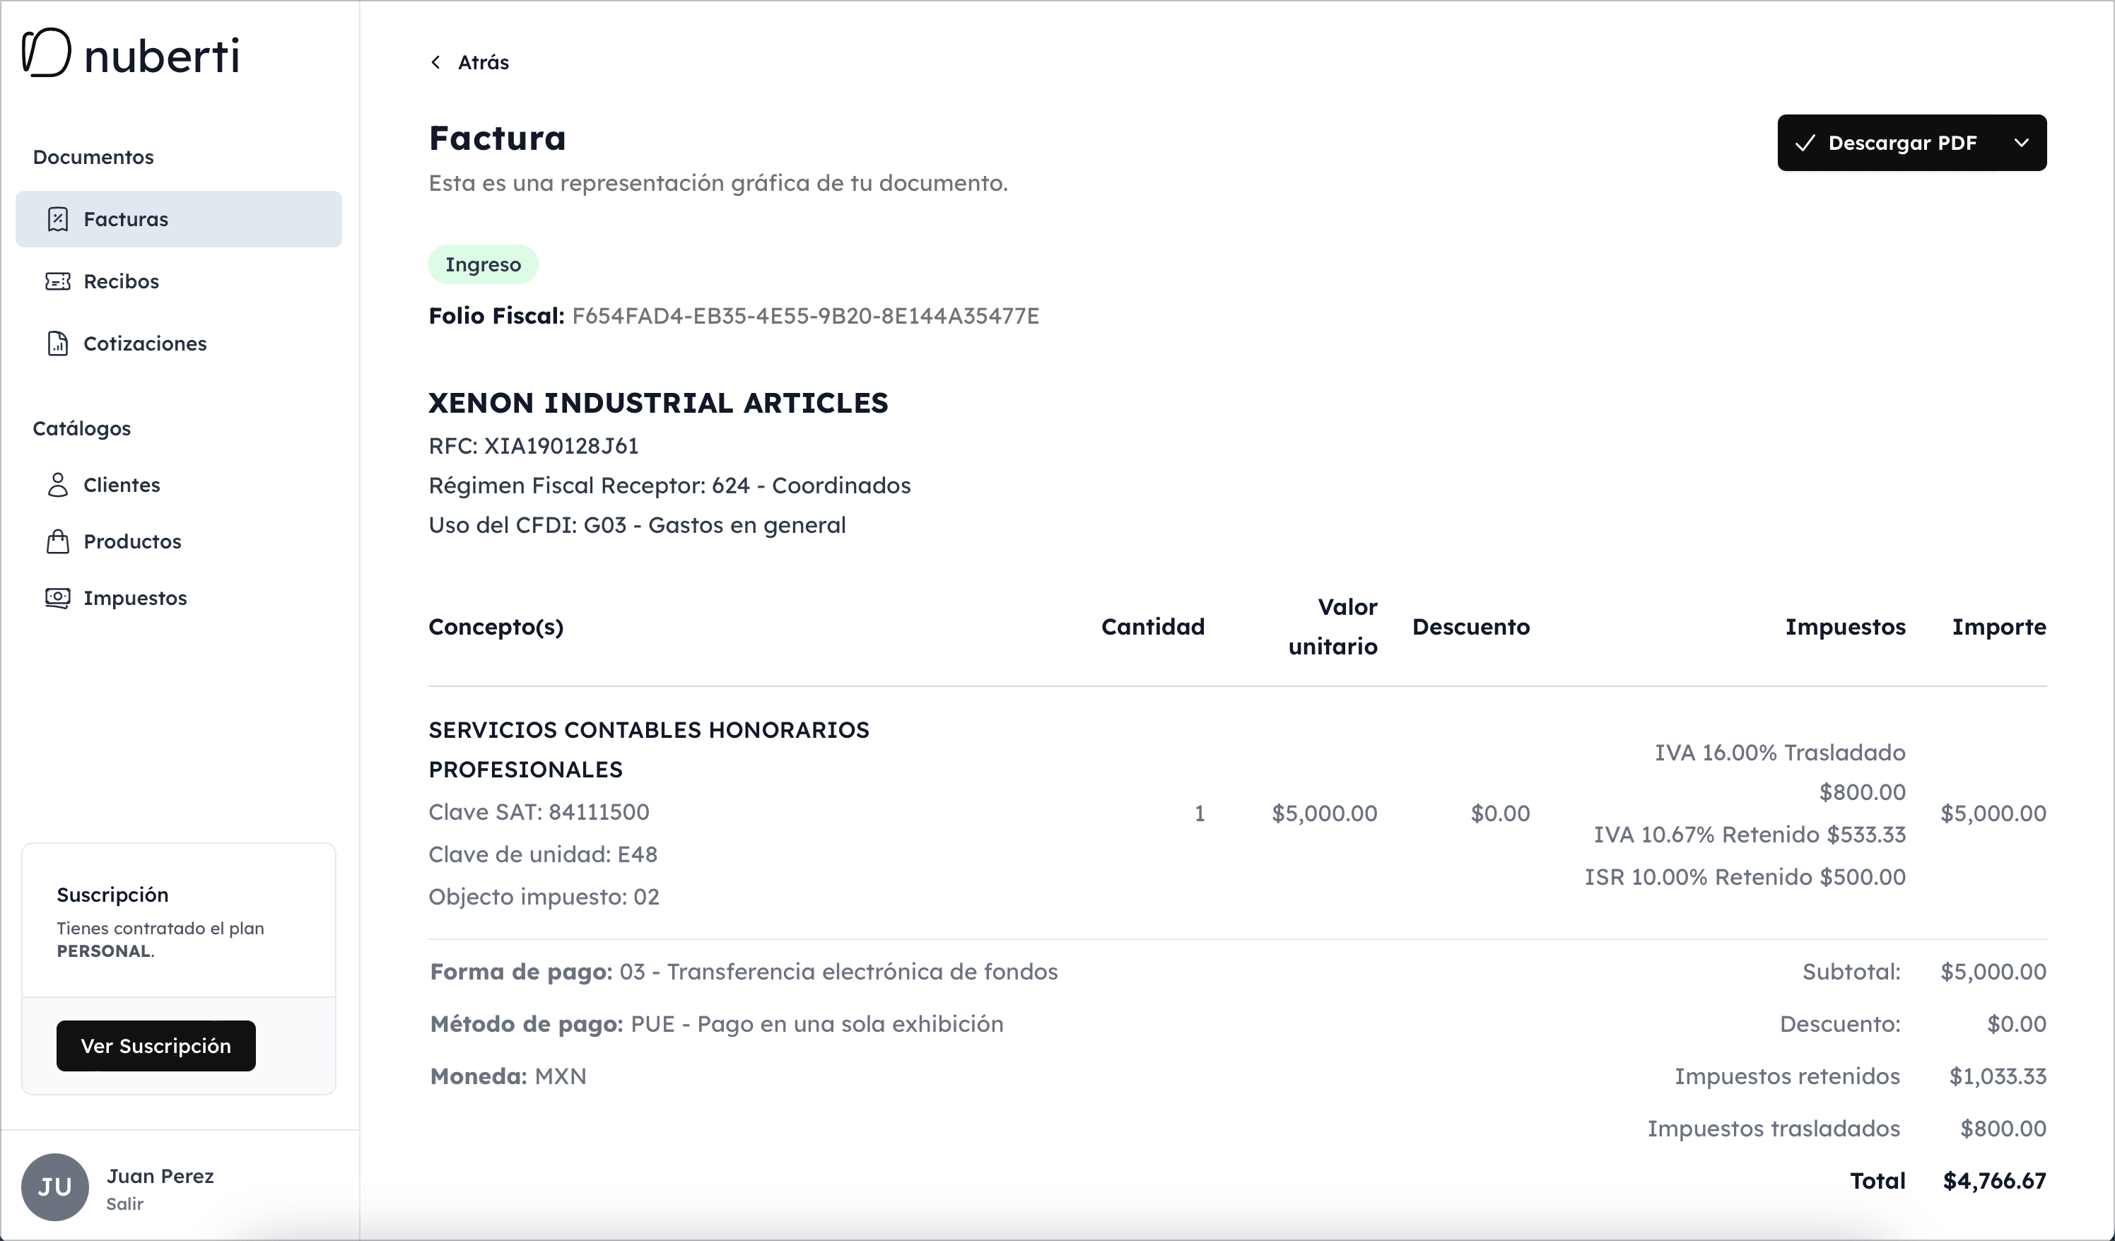
Task: Click the Recibos ticket icon
Action: [x=58, y=281]
